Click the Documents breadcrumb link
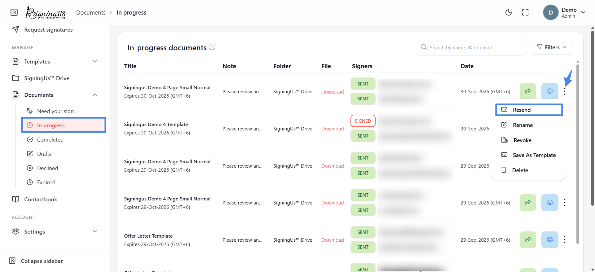The width and height of the screenshot is (595, 272). pos(91,12)
